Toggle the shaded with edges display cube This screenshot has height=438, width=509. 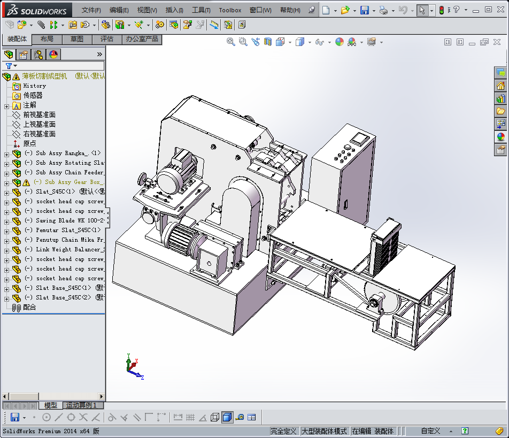227,417
